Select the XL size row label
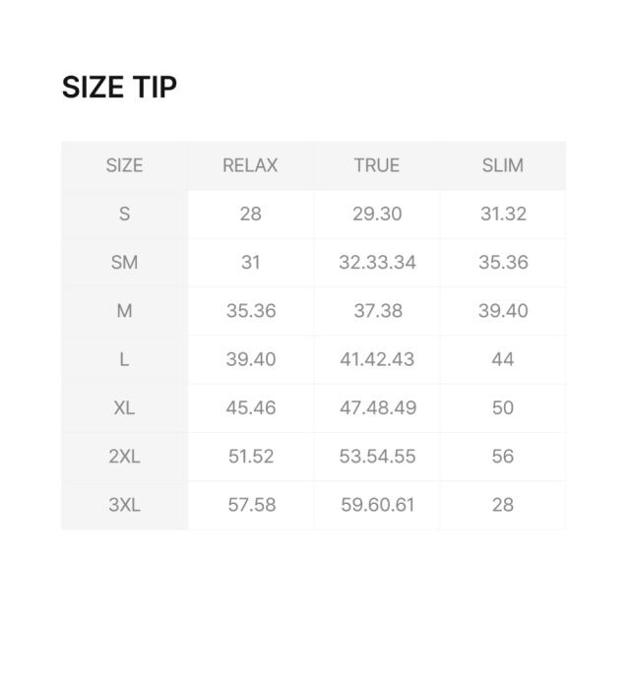 pyautogui.click(x=124, y=407)
